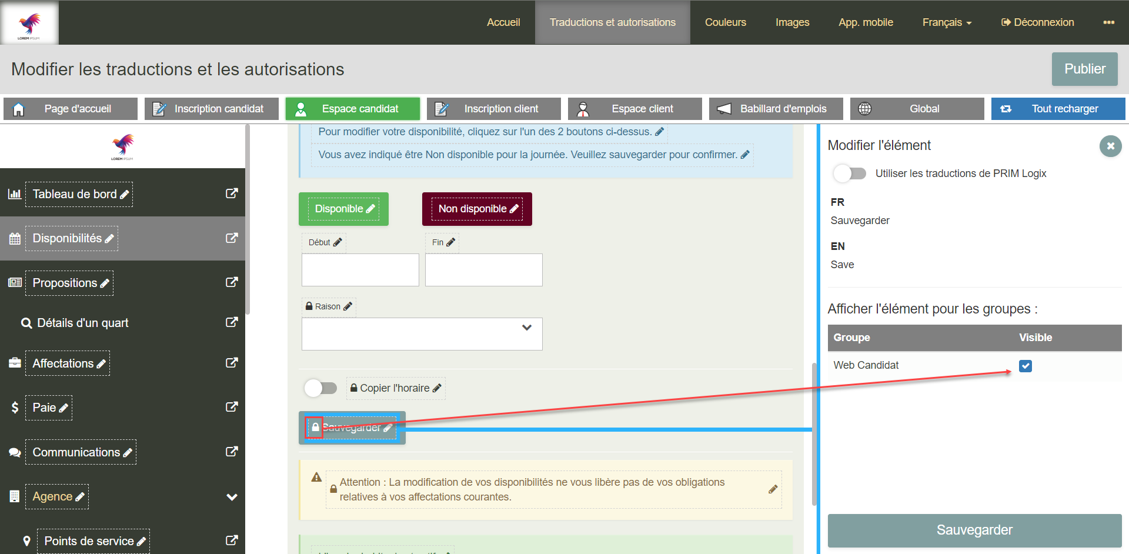1129x554 pixels.
Task: Uncheck Visible checkbox for Web Candidat
Action: (x=1026, y=366)
